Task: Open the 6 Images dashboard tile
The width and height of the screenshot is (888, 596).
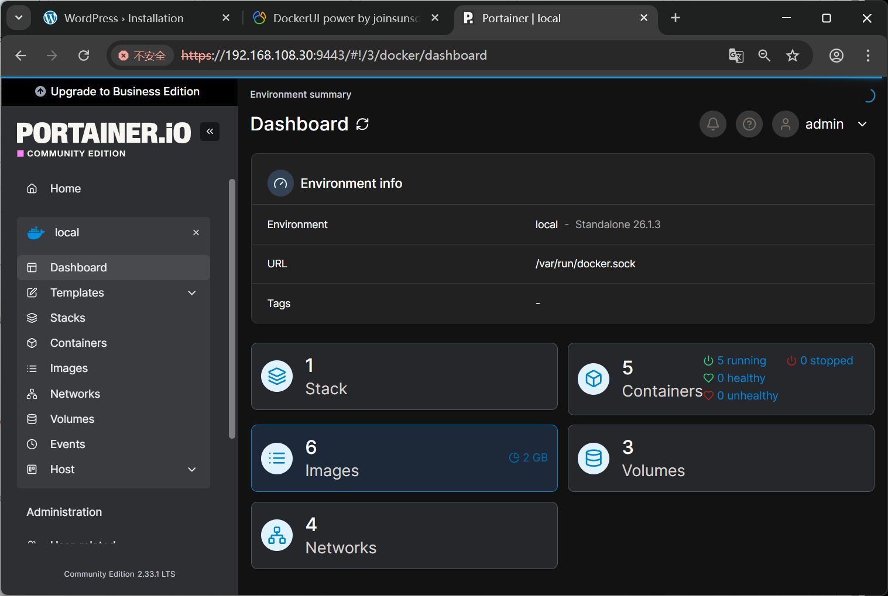Action: click(404, 458)
